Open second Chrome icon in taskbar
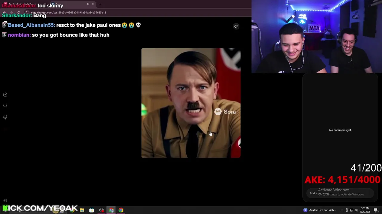382x214 pixels. click(x=121, y=210)
